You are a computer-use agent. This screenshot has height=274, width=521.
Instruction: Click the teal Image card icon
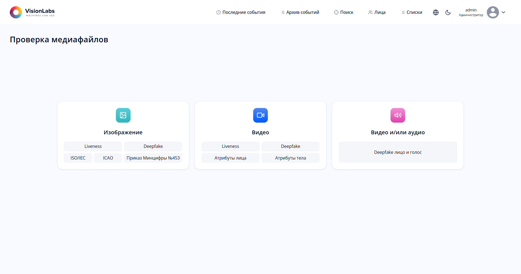(123, 115)
